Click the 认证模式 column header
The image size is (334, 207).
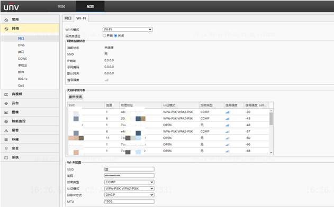[x=180, y=105]
